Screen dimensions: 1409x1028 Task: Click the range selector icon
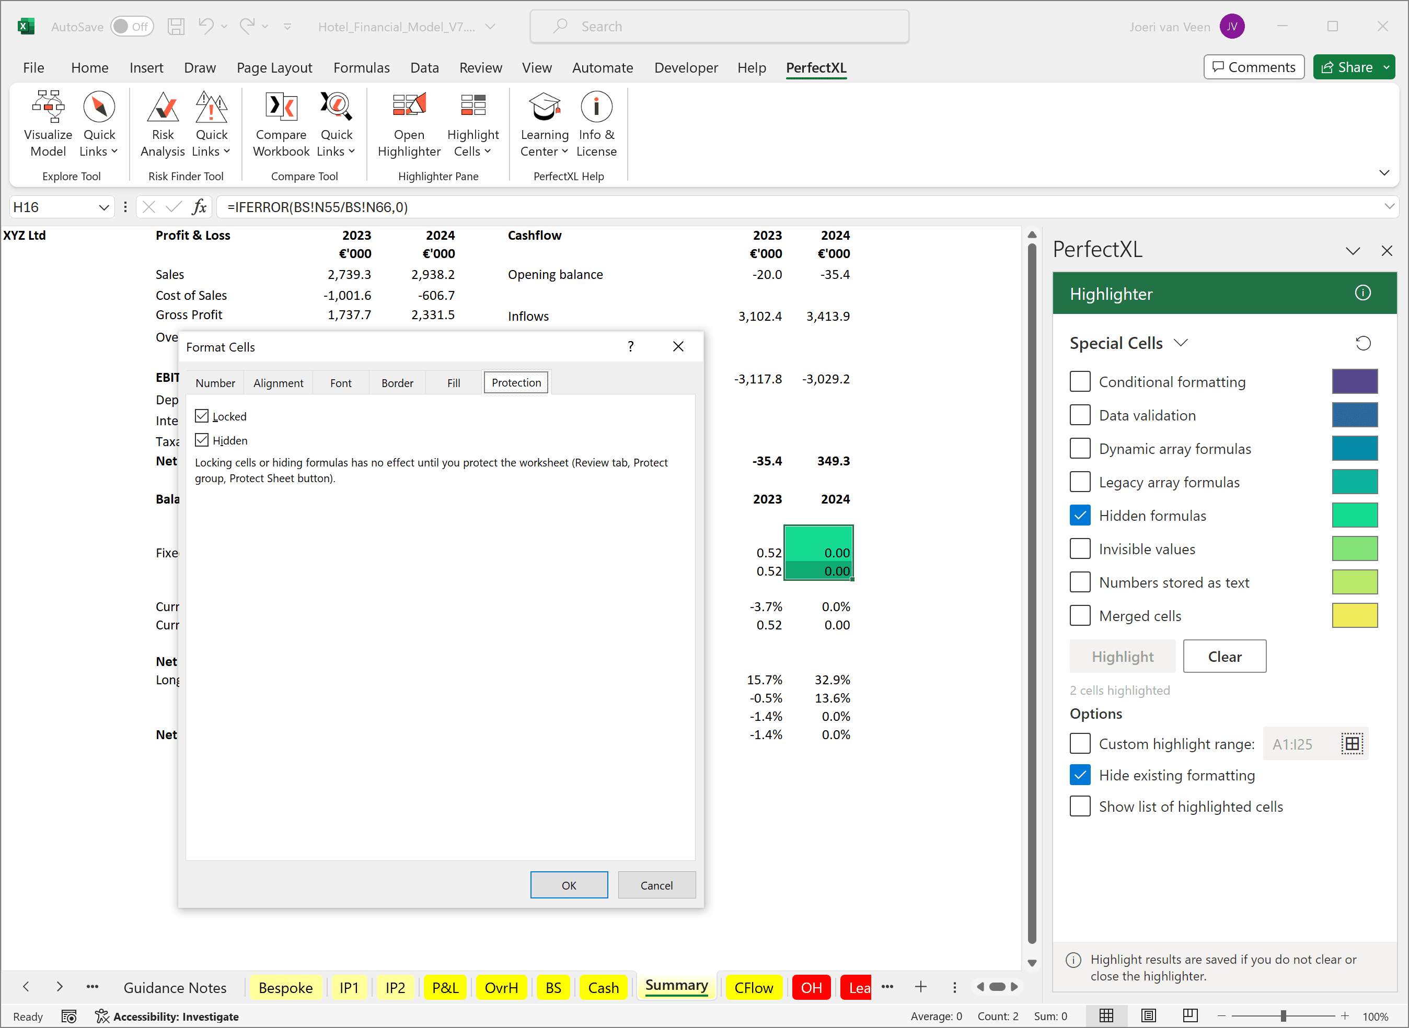click(x=1352, y=744)
